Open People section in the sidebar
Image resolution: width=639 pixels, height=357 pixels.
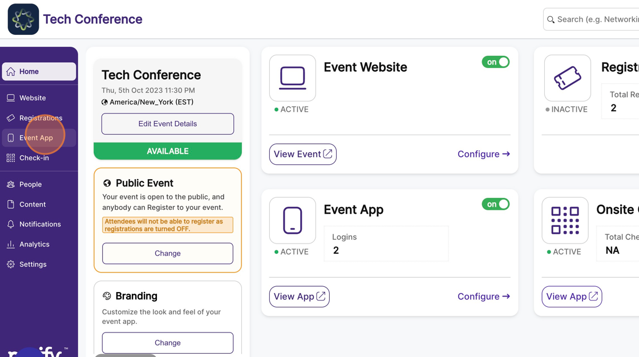coord(30,184)
